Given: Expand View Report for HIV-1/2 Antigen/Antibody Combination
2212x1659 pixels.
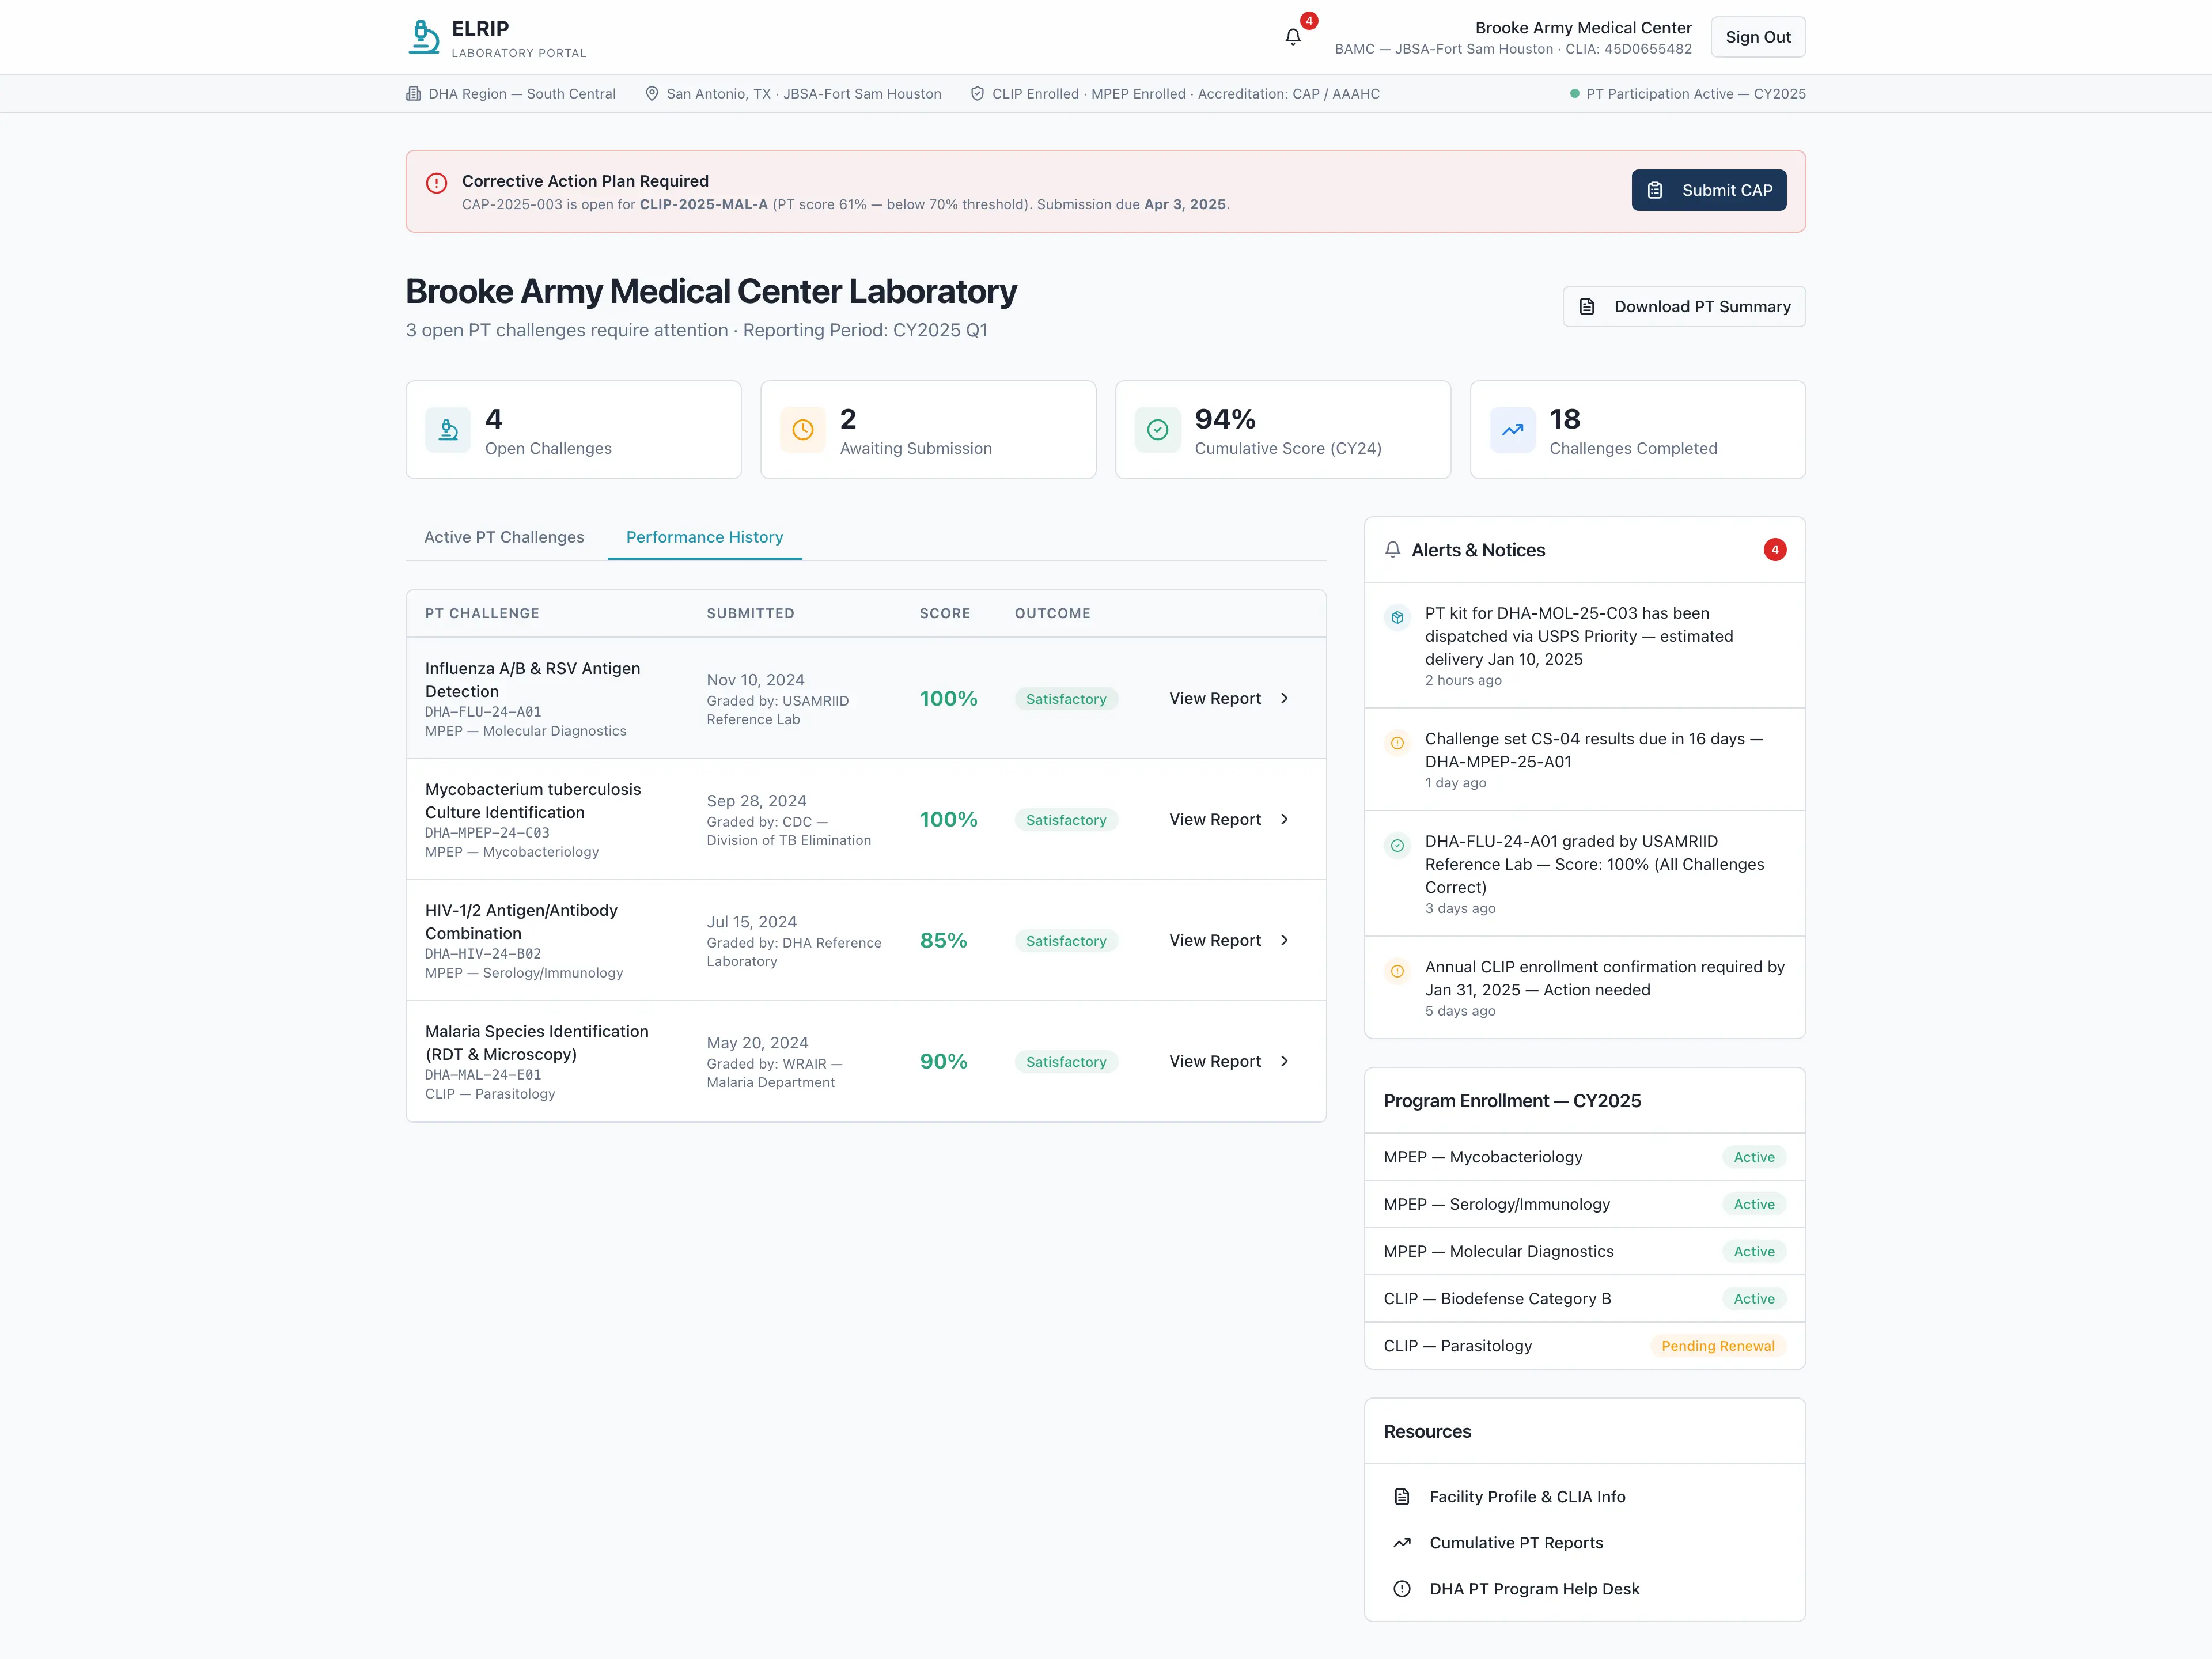Looking at the screenshot, I should (x=1227, y=940).
